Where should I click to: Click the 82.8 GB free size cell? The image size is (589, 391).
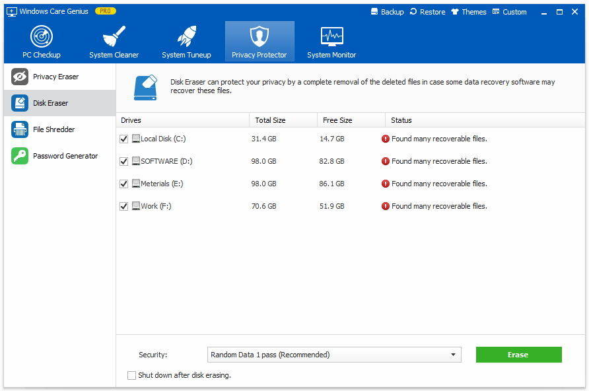click(331, 162)
